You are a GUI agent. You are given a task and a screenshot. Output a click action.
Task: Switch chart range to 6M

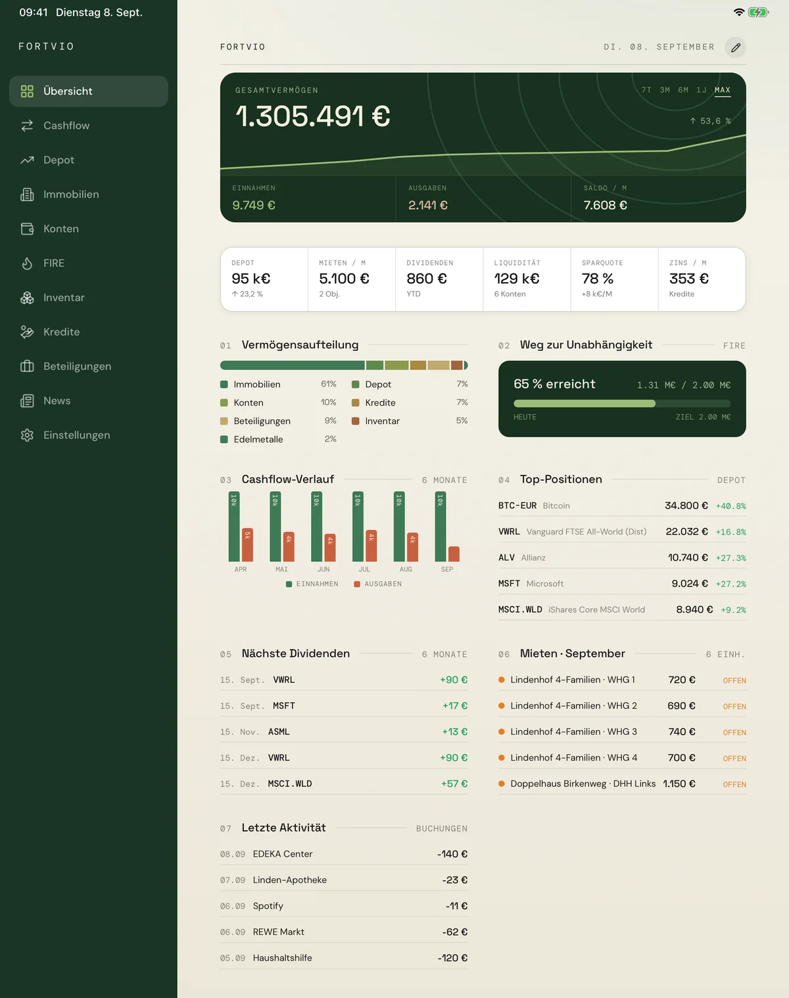683,90
